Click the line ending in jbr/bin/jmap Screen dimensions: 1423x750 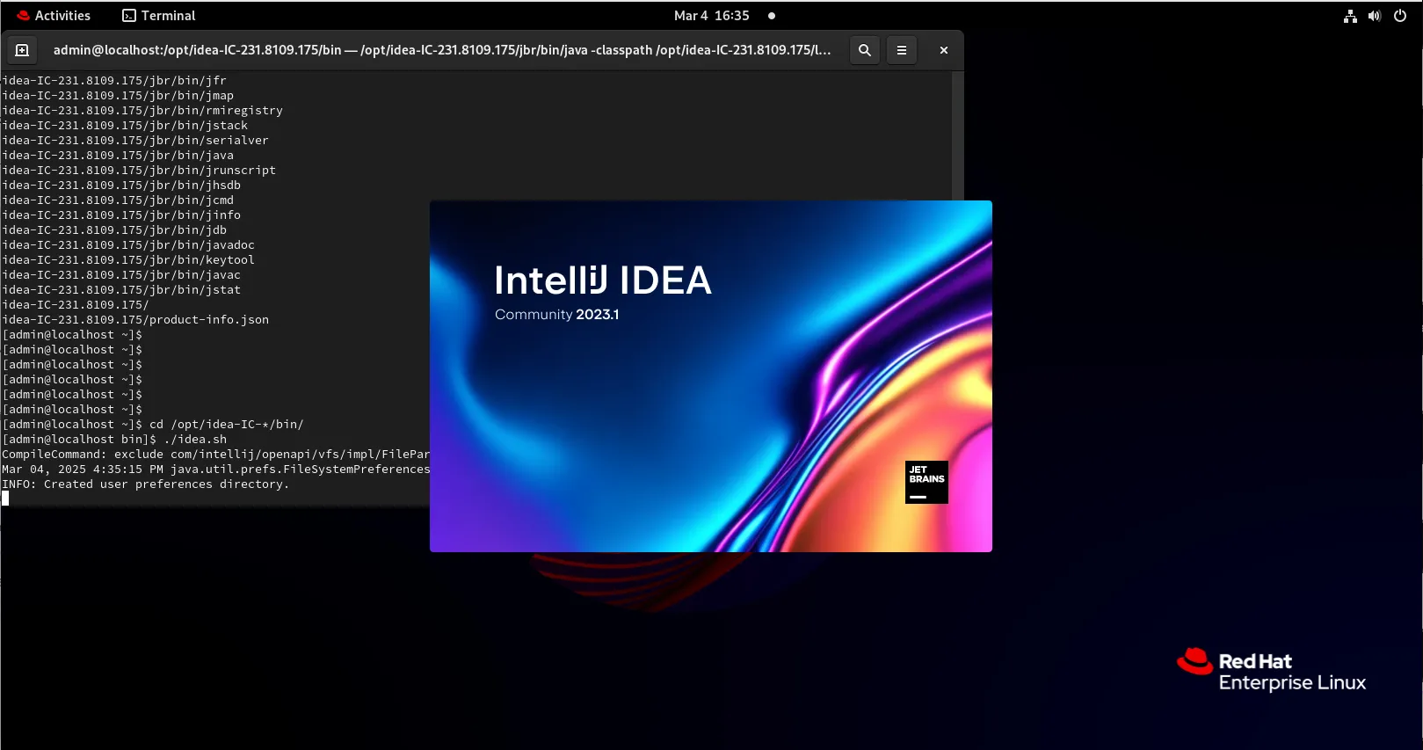point(118,95)
